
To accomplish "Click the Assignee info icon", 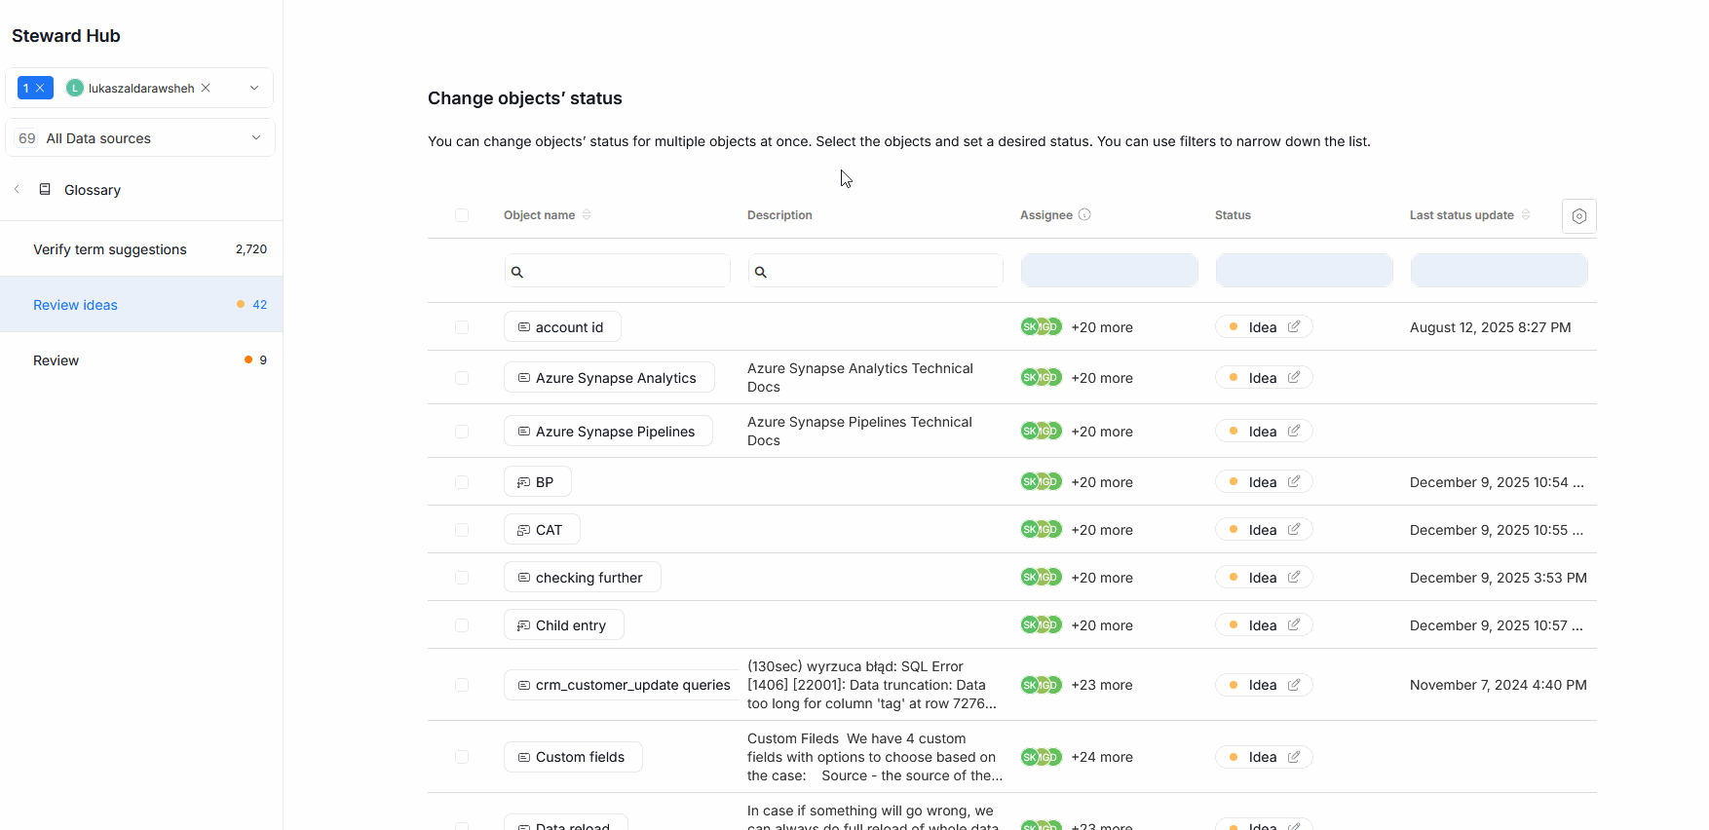I will (x=1084, y=214).
